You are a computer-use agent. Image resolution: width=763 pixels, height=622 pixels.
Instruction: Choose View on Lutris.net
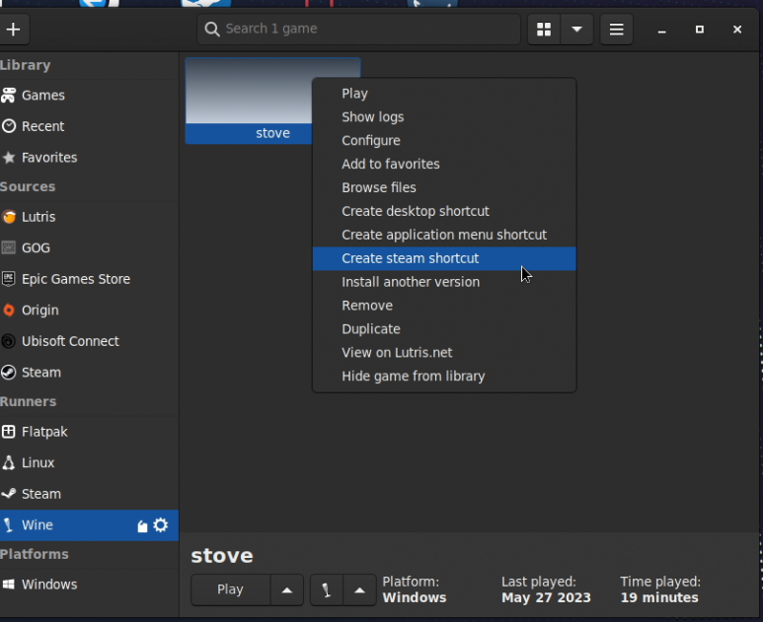(444, 353)
